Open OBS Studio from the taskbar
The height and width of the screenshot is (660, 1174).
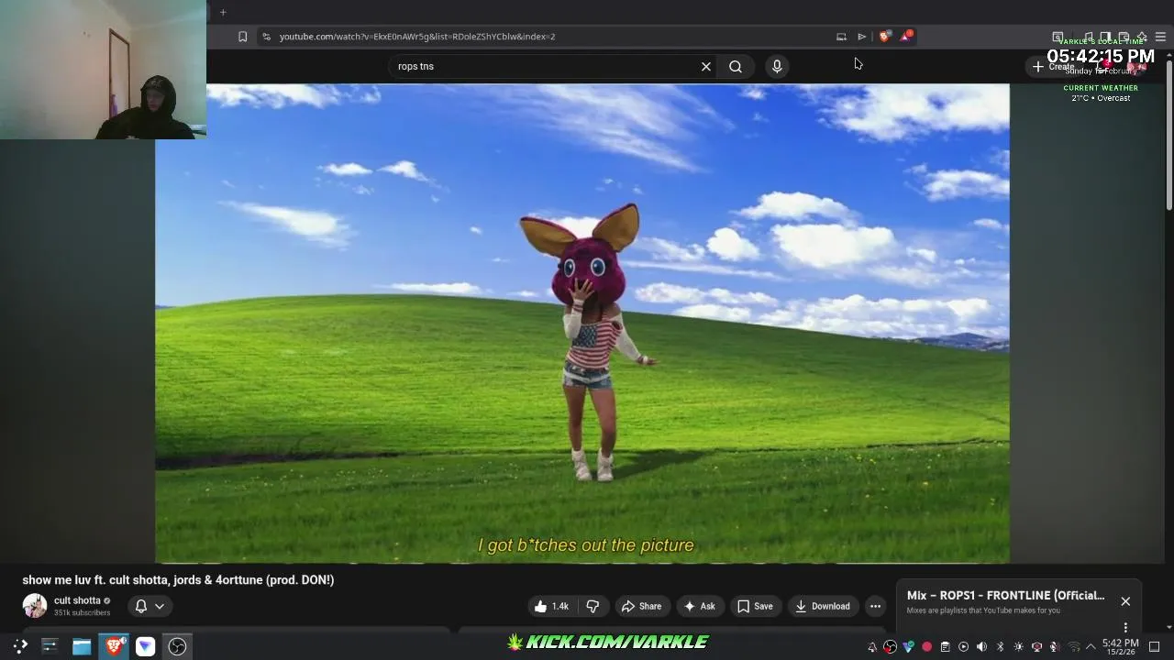(x=177, y=646)
